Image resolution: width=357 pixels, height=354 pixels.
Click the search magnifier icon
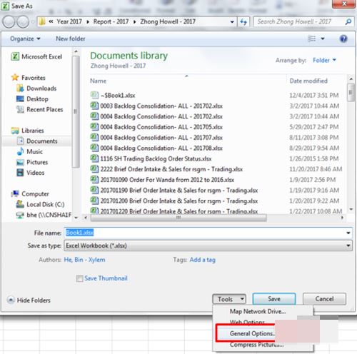tap(348, 22)
